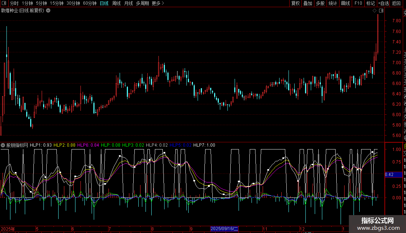This screenshot has height=233, width=406.
Task: Click the HLP7: 1.00 label
Action: tap(204, 145)
